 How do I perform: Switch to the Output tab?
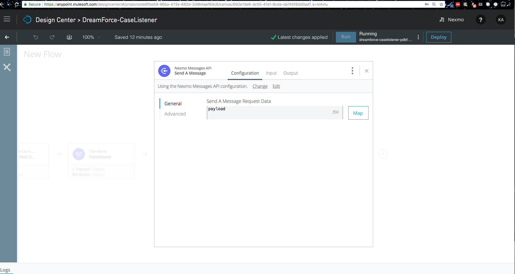(x=291, y=73)
